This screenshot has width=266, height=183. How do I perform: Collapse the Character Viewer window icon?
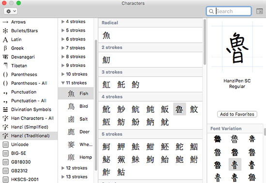[259, 12]
